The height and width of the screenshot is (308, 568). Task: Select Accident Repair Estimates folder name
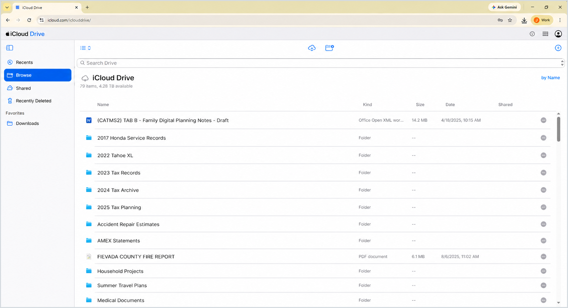point(128,224)
